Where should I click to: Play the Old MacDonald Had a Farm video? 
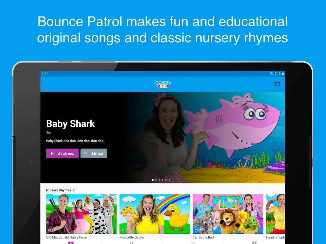(81, 214)
